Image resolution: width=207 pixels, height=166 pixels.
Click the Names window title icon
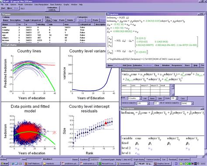pyautogui.click(x=3, y=14)
